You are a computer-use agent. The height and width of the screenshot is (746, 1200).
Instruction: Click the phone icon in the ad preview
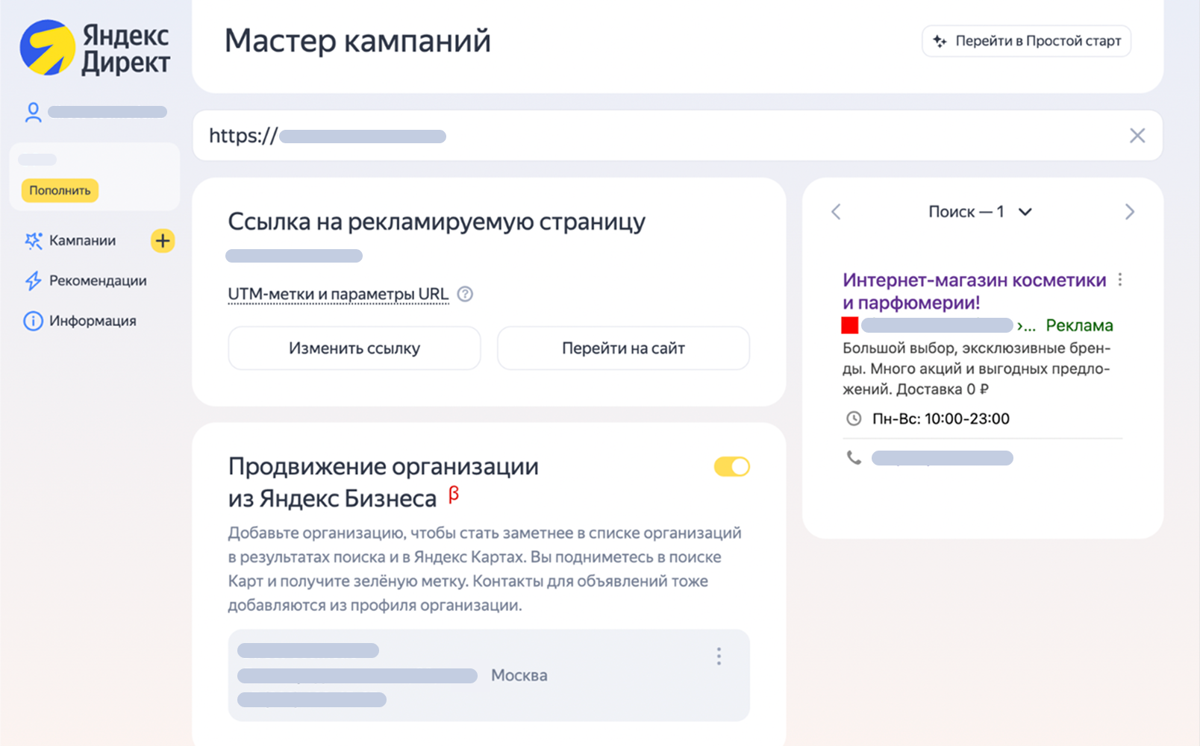pyautogui.click(x=854, y=457)
